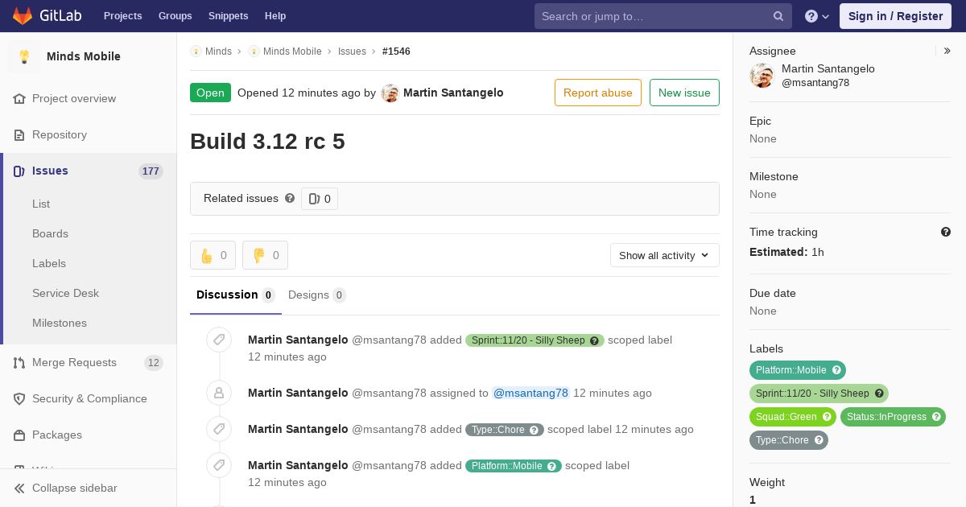Click the Packages icon in sidebar
The width and height of the screenshot is (966, 507).
[19, 435]
